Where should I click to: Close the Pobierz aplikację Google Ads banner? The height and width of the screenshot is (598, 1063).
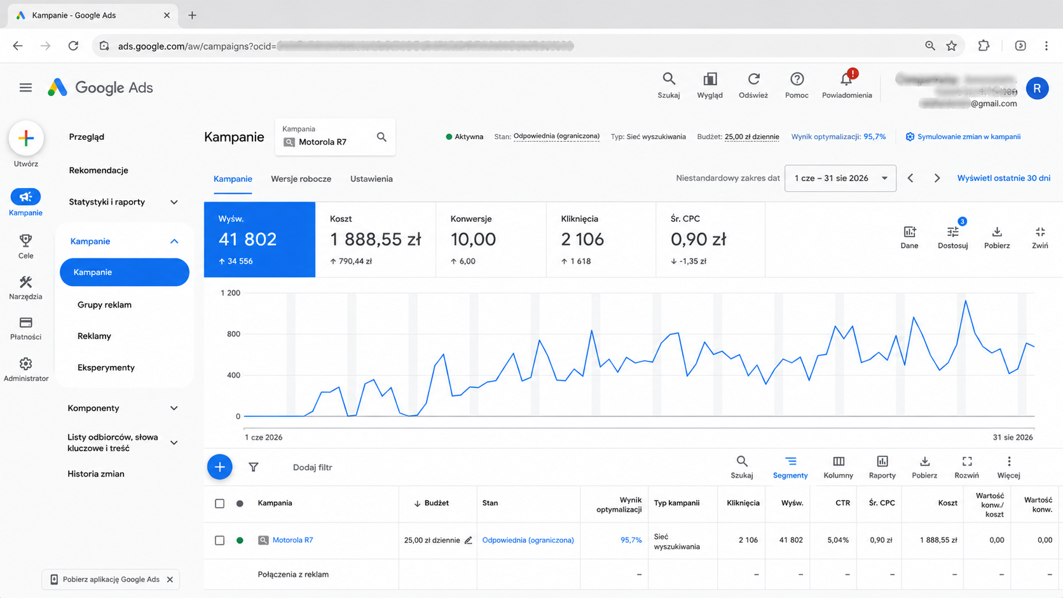(x=170, y=580)
